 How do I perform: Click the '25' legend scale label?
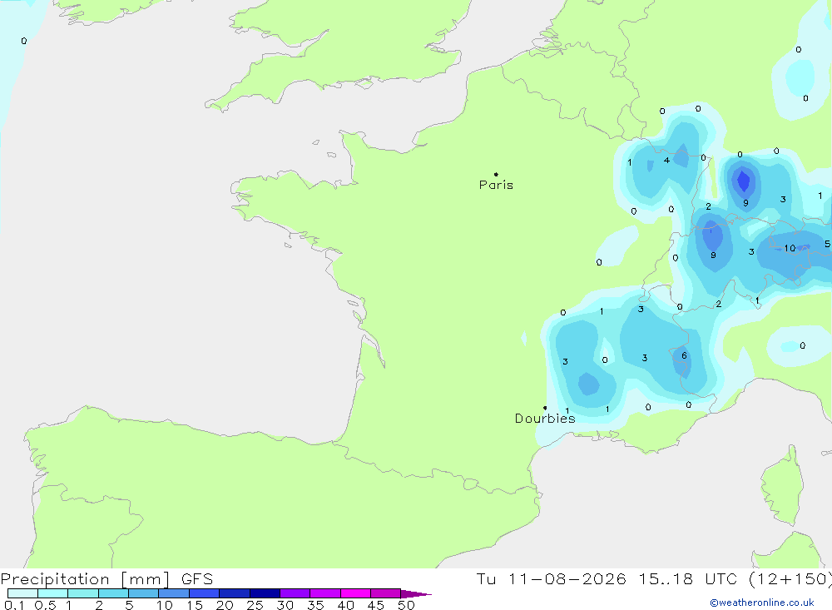[255, 605]
